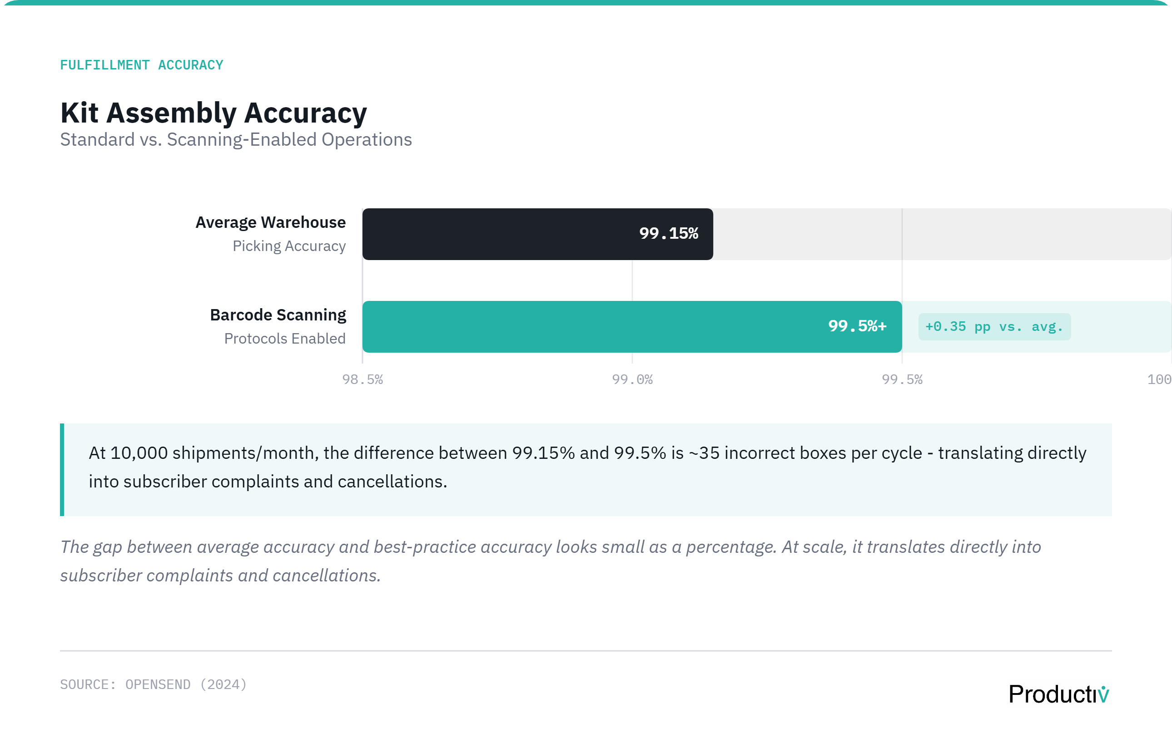Image resolution: width=1172 pixels, height=738 pixels.
Task: Click the Picking Accuracy sublabel
Action: pyautogui.click(x=288, y=246)
